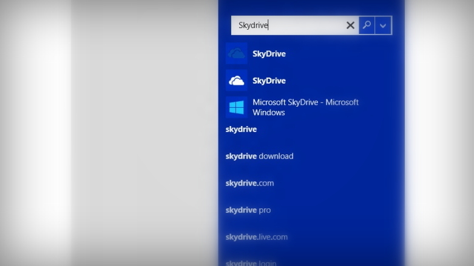
Task: Pick the 'skydrive.com' suggestion
Action: tap(249, 183)
